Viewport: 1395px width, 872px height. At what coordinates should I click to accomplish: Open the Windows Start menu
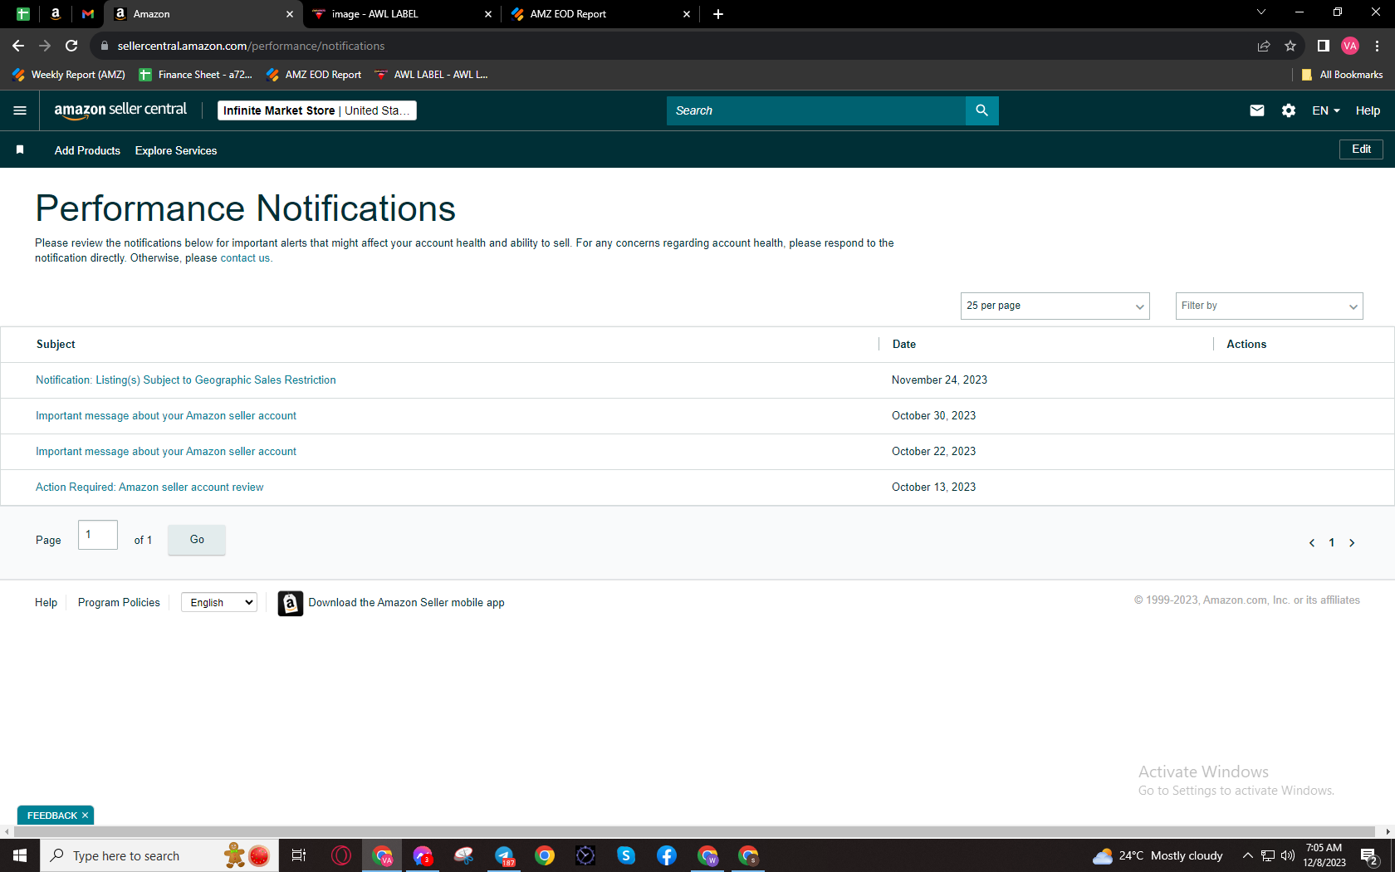click(x=20, y=855)
